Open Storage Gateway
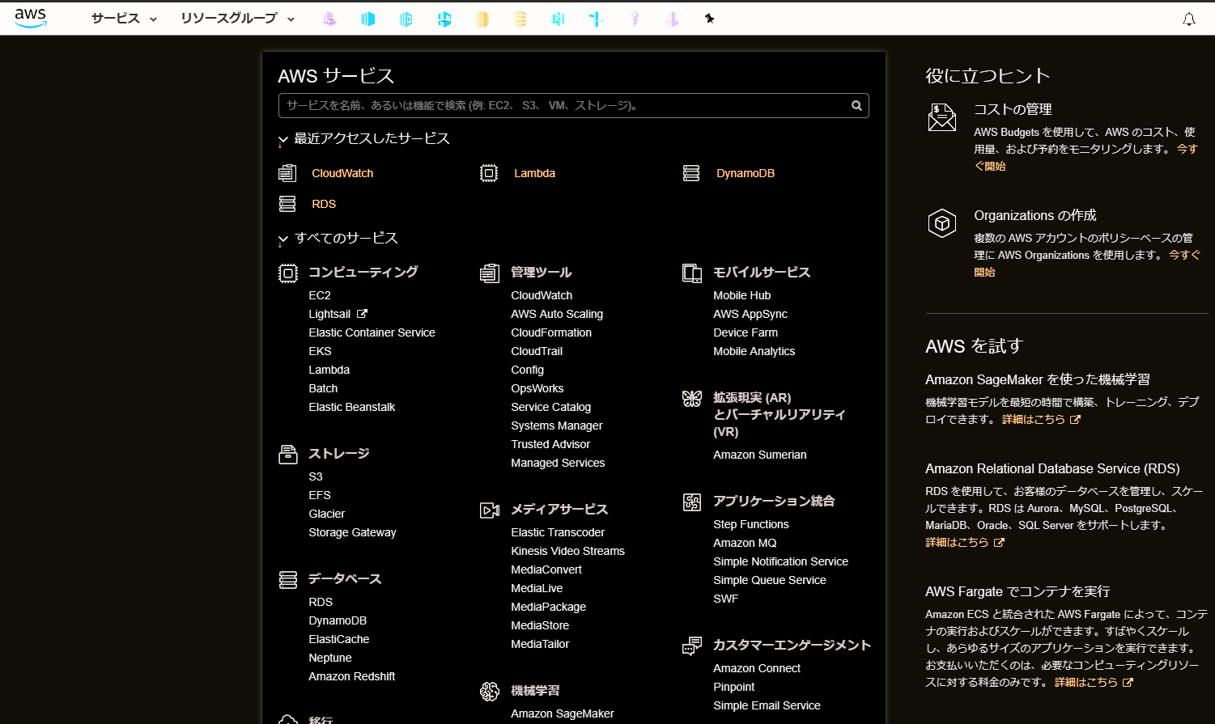 coord(352,532)
